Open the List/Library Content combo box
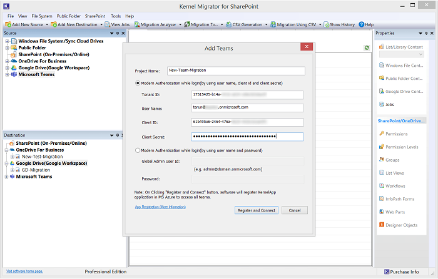Image resolution: width=438 pixels, height=279 pixels. [x=402, y=54]
